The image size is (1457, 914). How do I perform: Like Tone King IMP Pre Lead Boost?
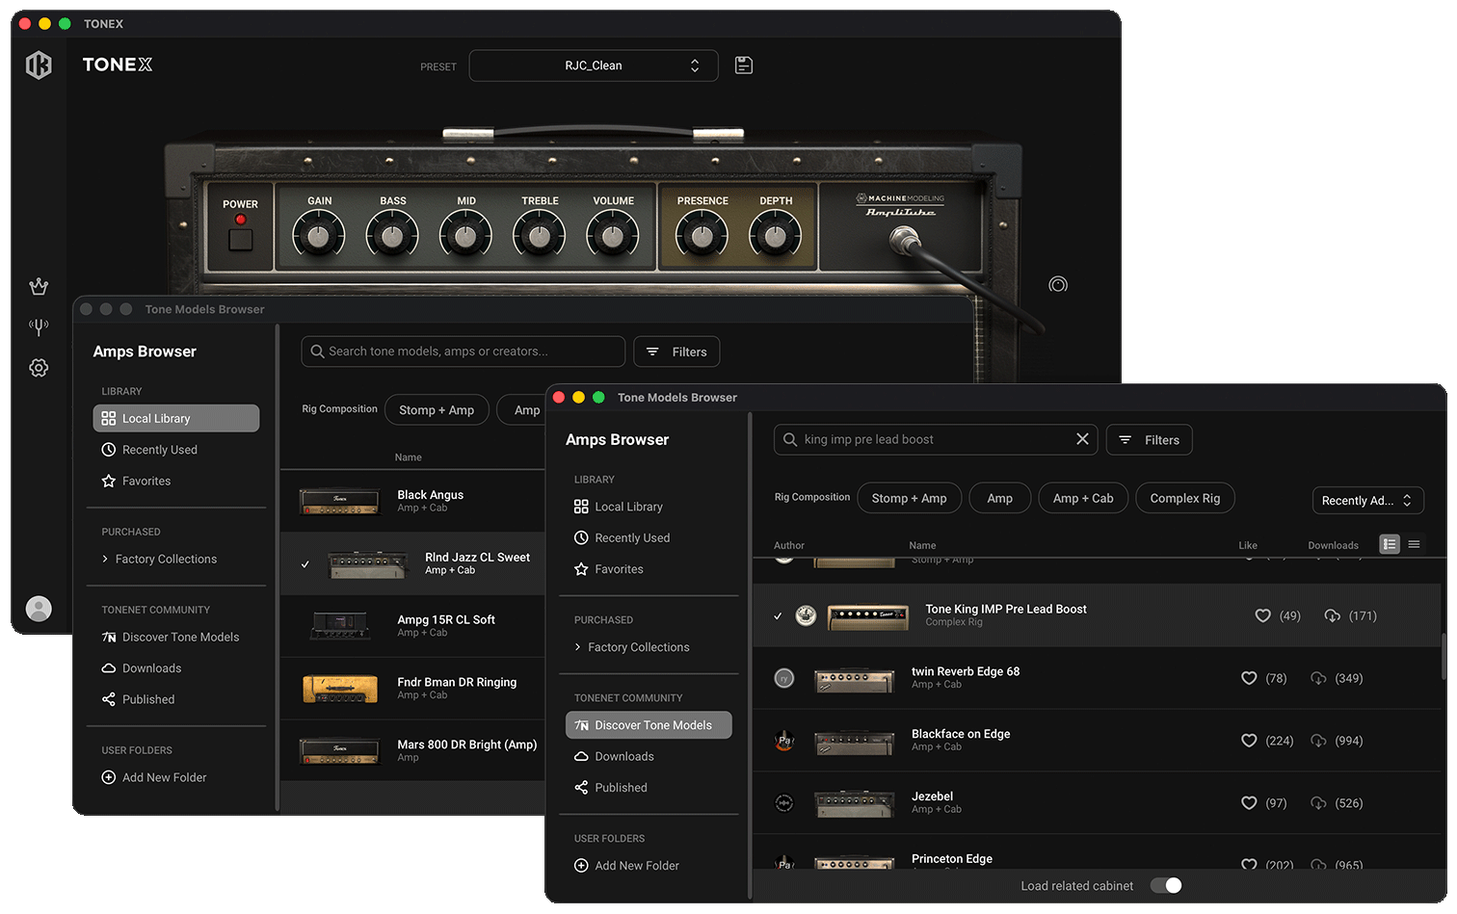[x=1262, y=615]
